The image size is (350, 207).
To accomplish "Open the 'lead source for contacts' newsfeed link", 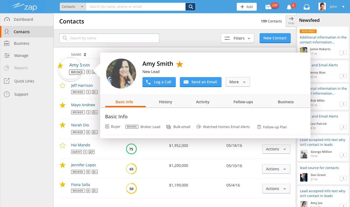I will coord(319,168).
